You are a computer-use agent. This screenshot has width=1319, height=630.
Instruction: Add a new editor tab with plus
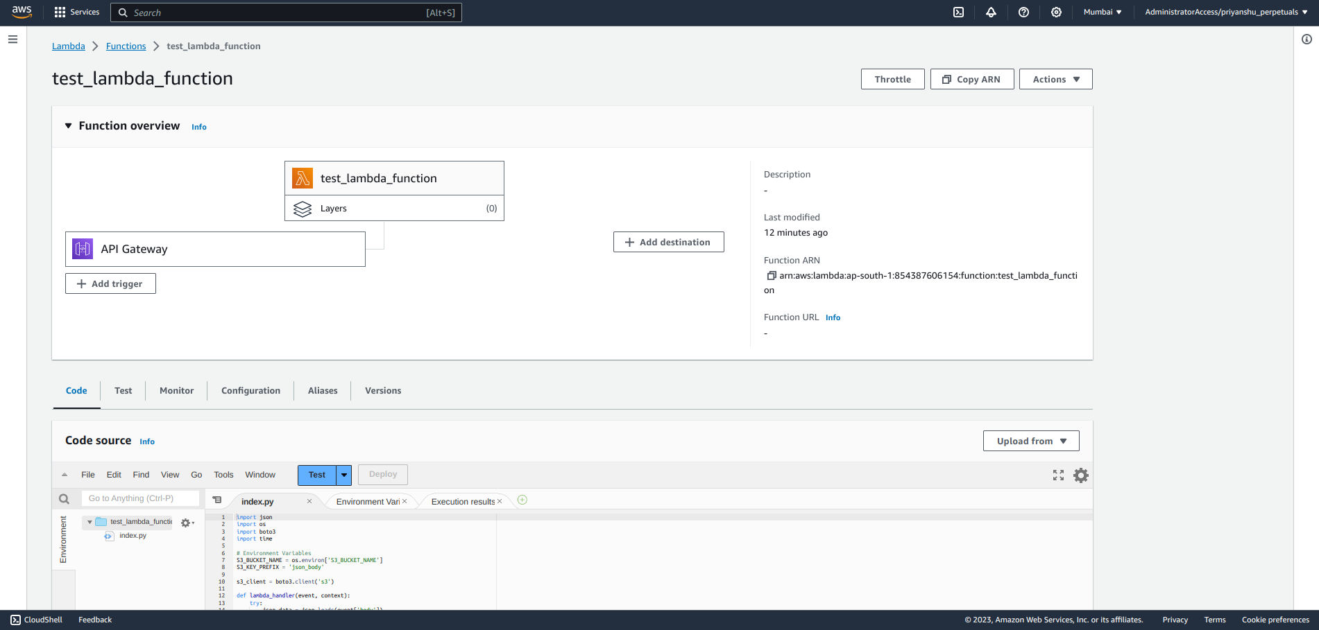coord(522,500)
